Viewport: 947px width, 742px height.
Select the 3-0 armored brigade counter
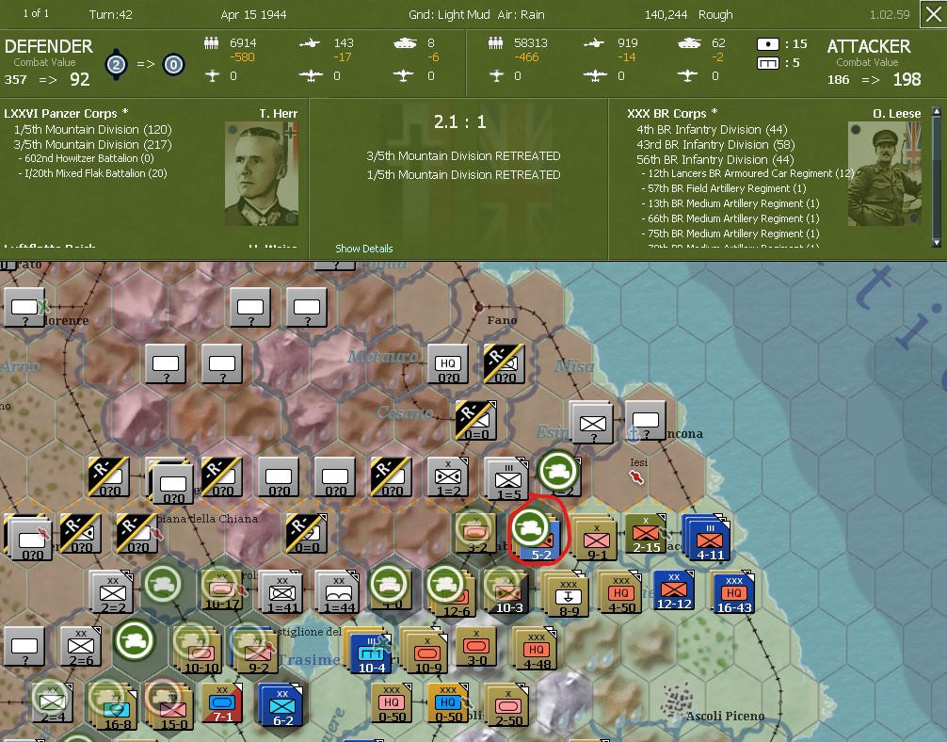click(476, 647)
